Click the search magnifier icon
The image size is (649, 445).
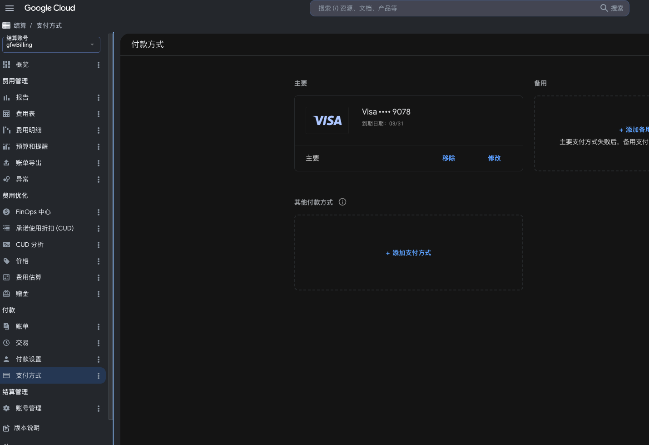(x=604, y=8)
